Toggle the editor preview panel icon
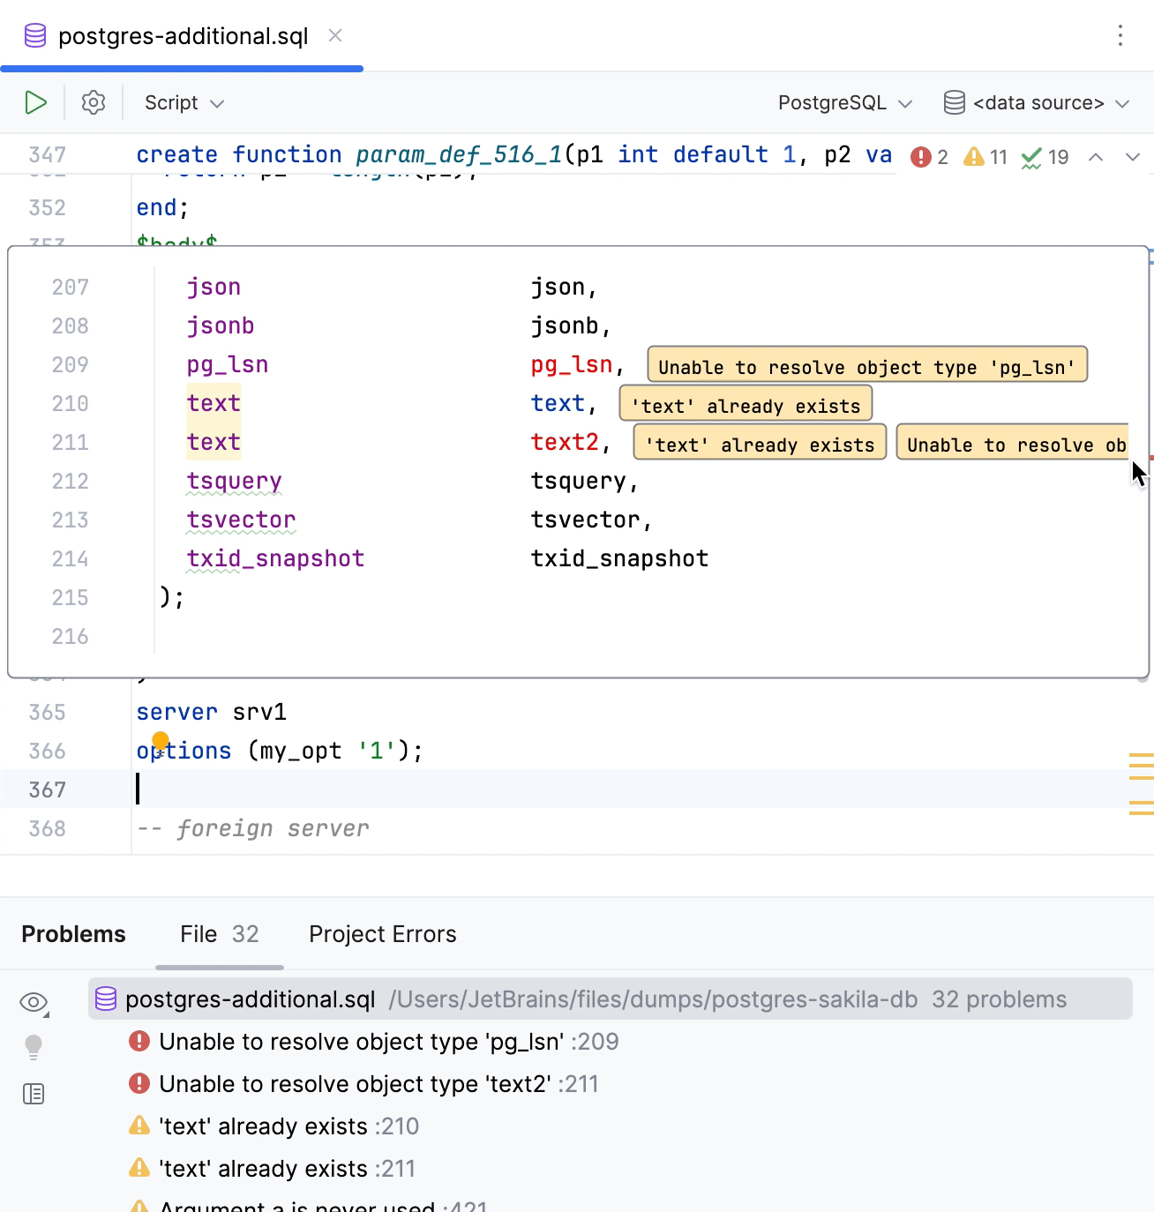Screen dimensions: 1154x1212 pos(34,1094)
